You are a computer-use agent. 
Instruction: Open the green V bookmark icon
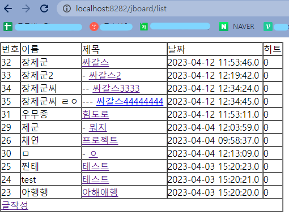[268, 27]
